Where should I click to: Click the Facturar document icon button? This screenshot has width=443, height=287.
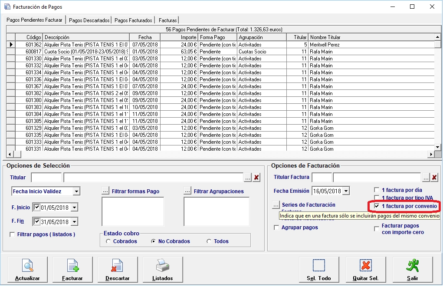[72, 270]
